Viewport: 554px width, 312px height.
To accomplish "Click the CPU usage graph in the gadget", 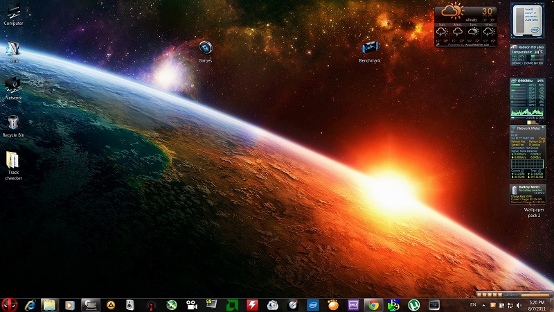I will (527, 112).
